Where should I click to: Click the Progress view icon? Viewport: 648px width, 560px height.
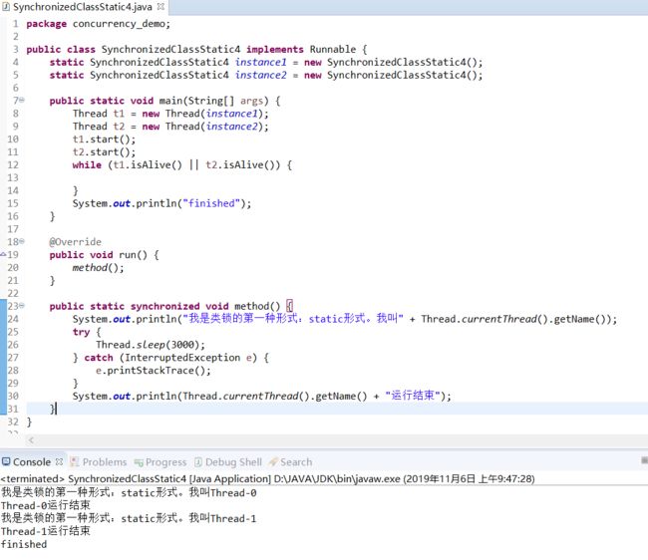[x=139, y=462]
